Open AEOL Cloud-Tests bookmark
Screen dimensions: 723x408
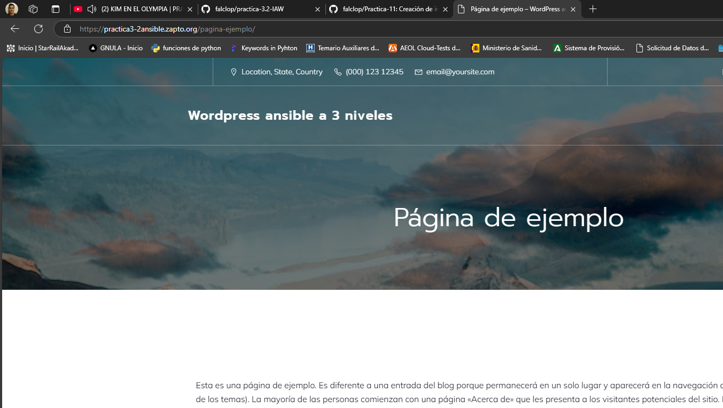425,48
